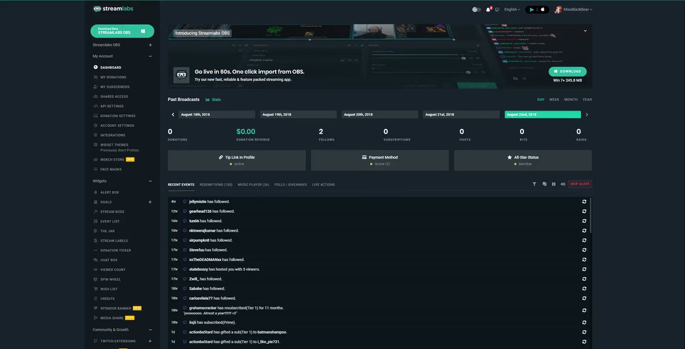The image size is (685, 349).
Task: Select the August 18th, 2018 broadcast
Action: pos(217,115)
